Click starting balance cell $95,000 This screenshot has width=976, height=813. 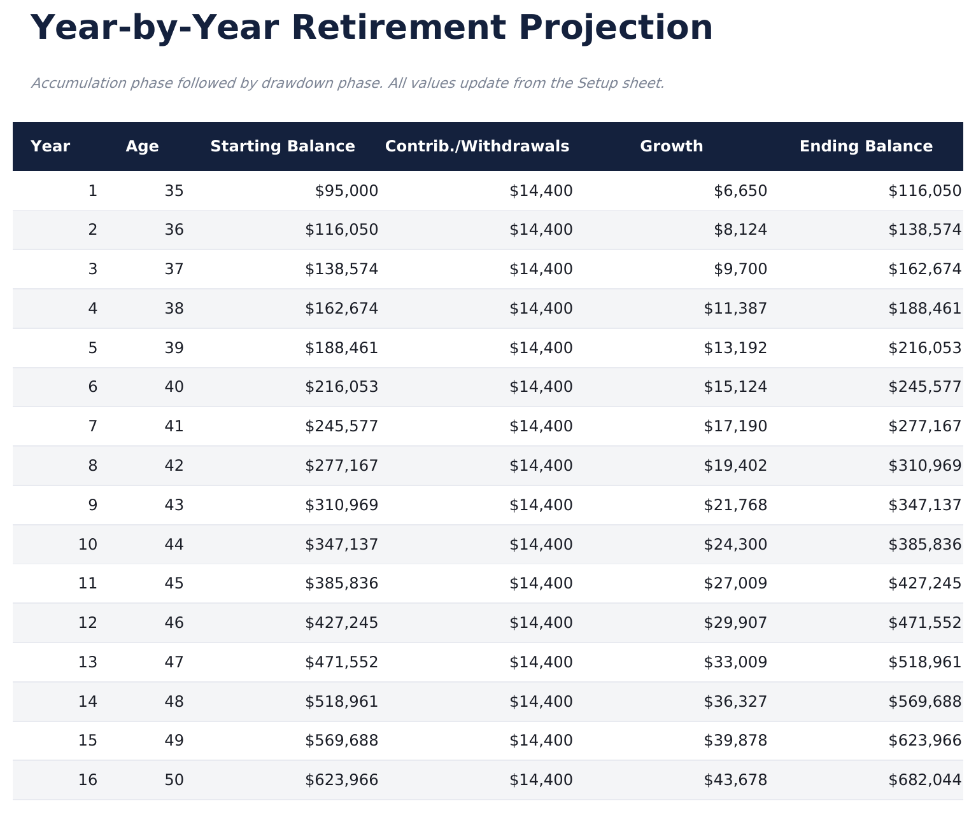pos(346,191)
